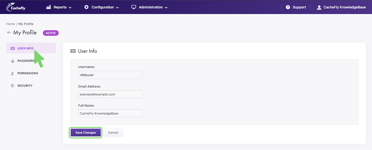372x150 pixels.
Task: Click the Administration monitor icon
Action: point(134,7)
